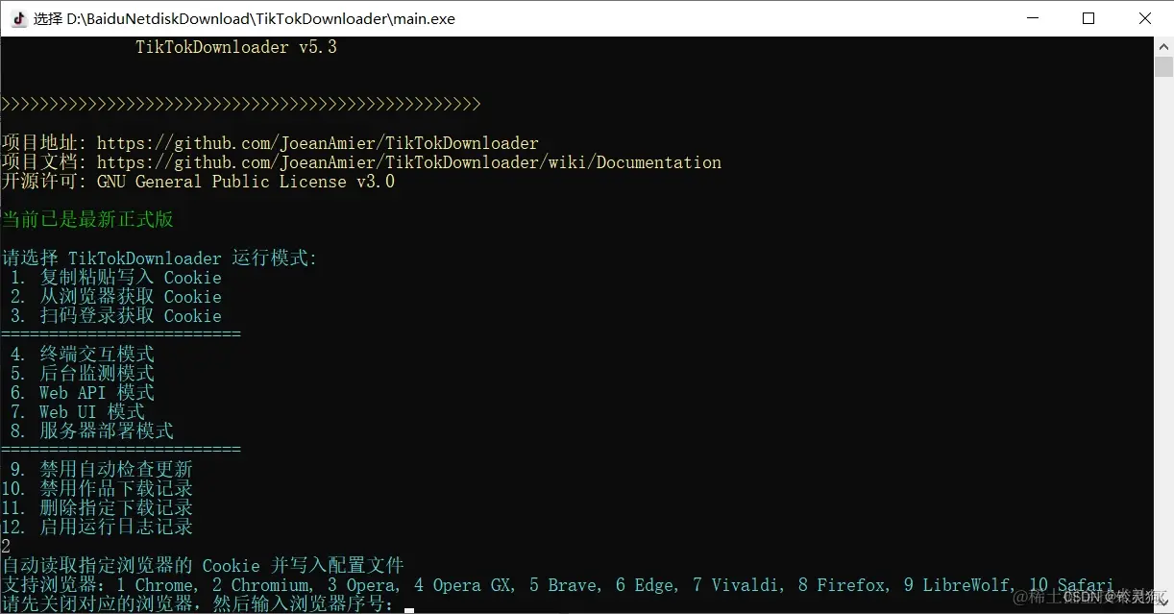The image size is (1174, 614).
Task: Click the TikTok icon in title bar
Action: [18, 18]
